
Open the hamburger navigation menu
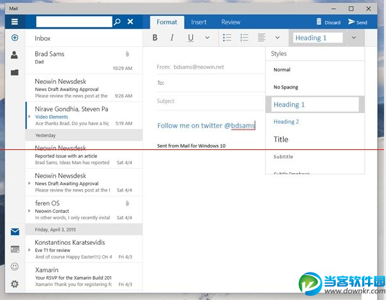[x=14, y=22]
